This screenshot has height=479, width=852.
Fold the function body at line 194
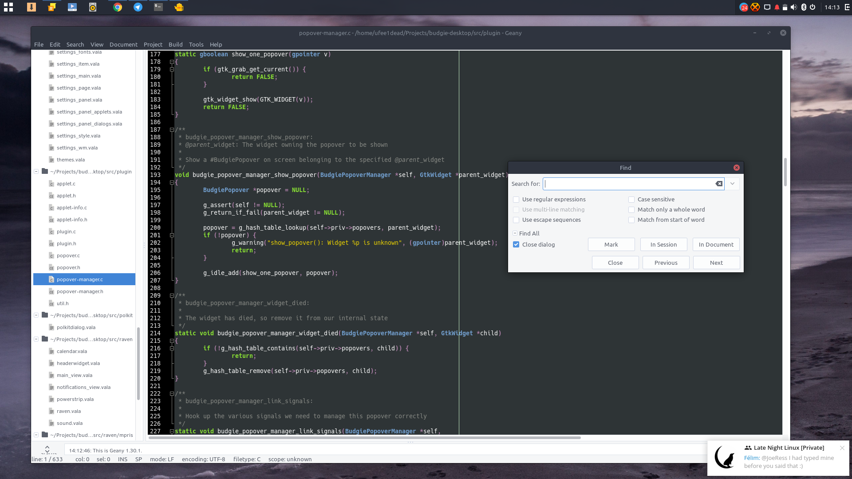click(172, 182)
